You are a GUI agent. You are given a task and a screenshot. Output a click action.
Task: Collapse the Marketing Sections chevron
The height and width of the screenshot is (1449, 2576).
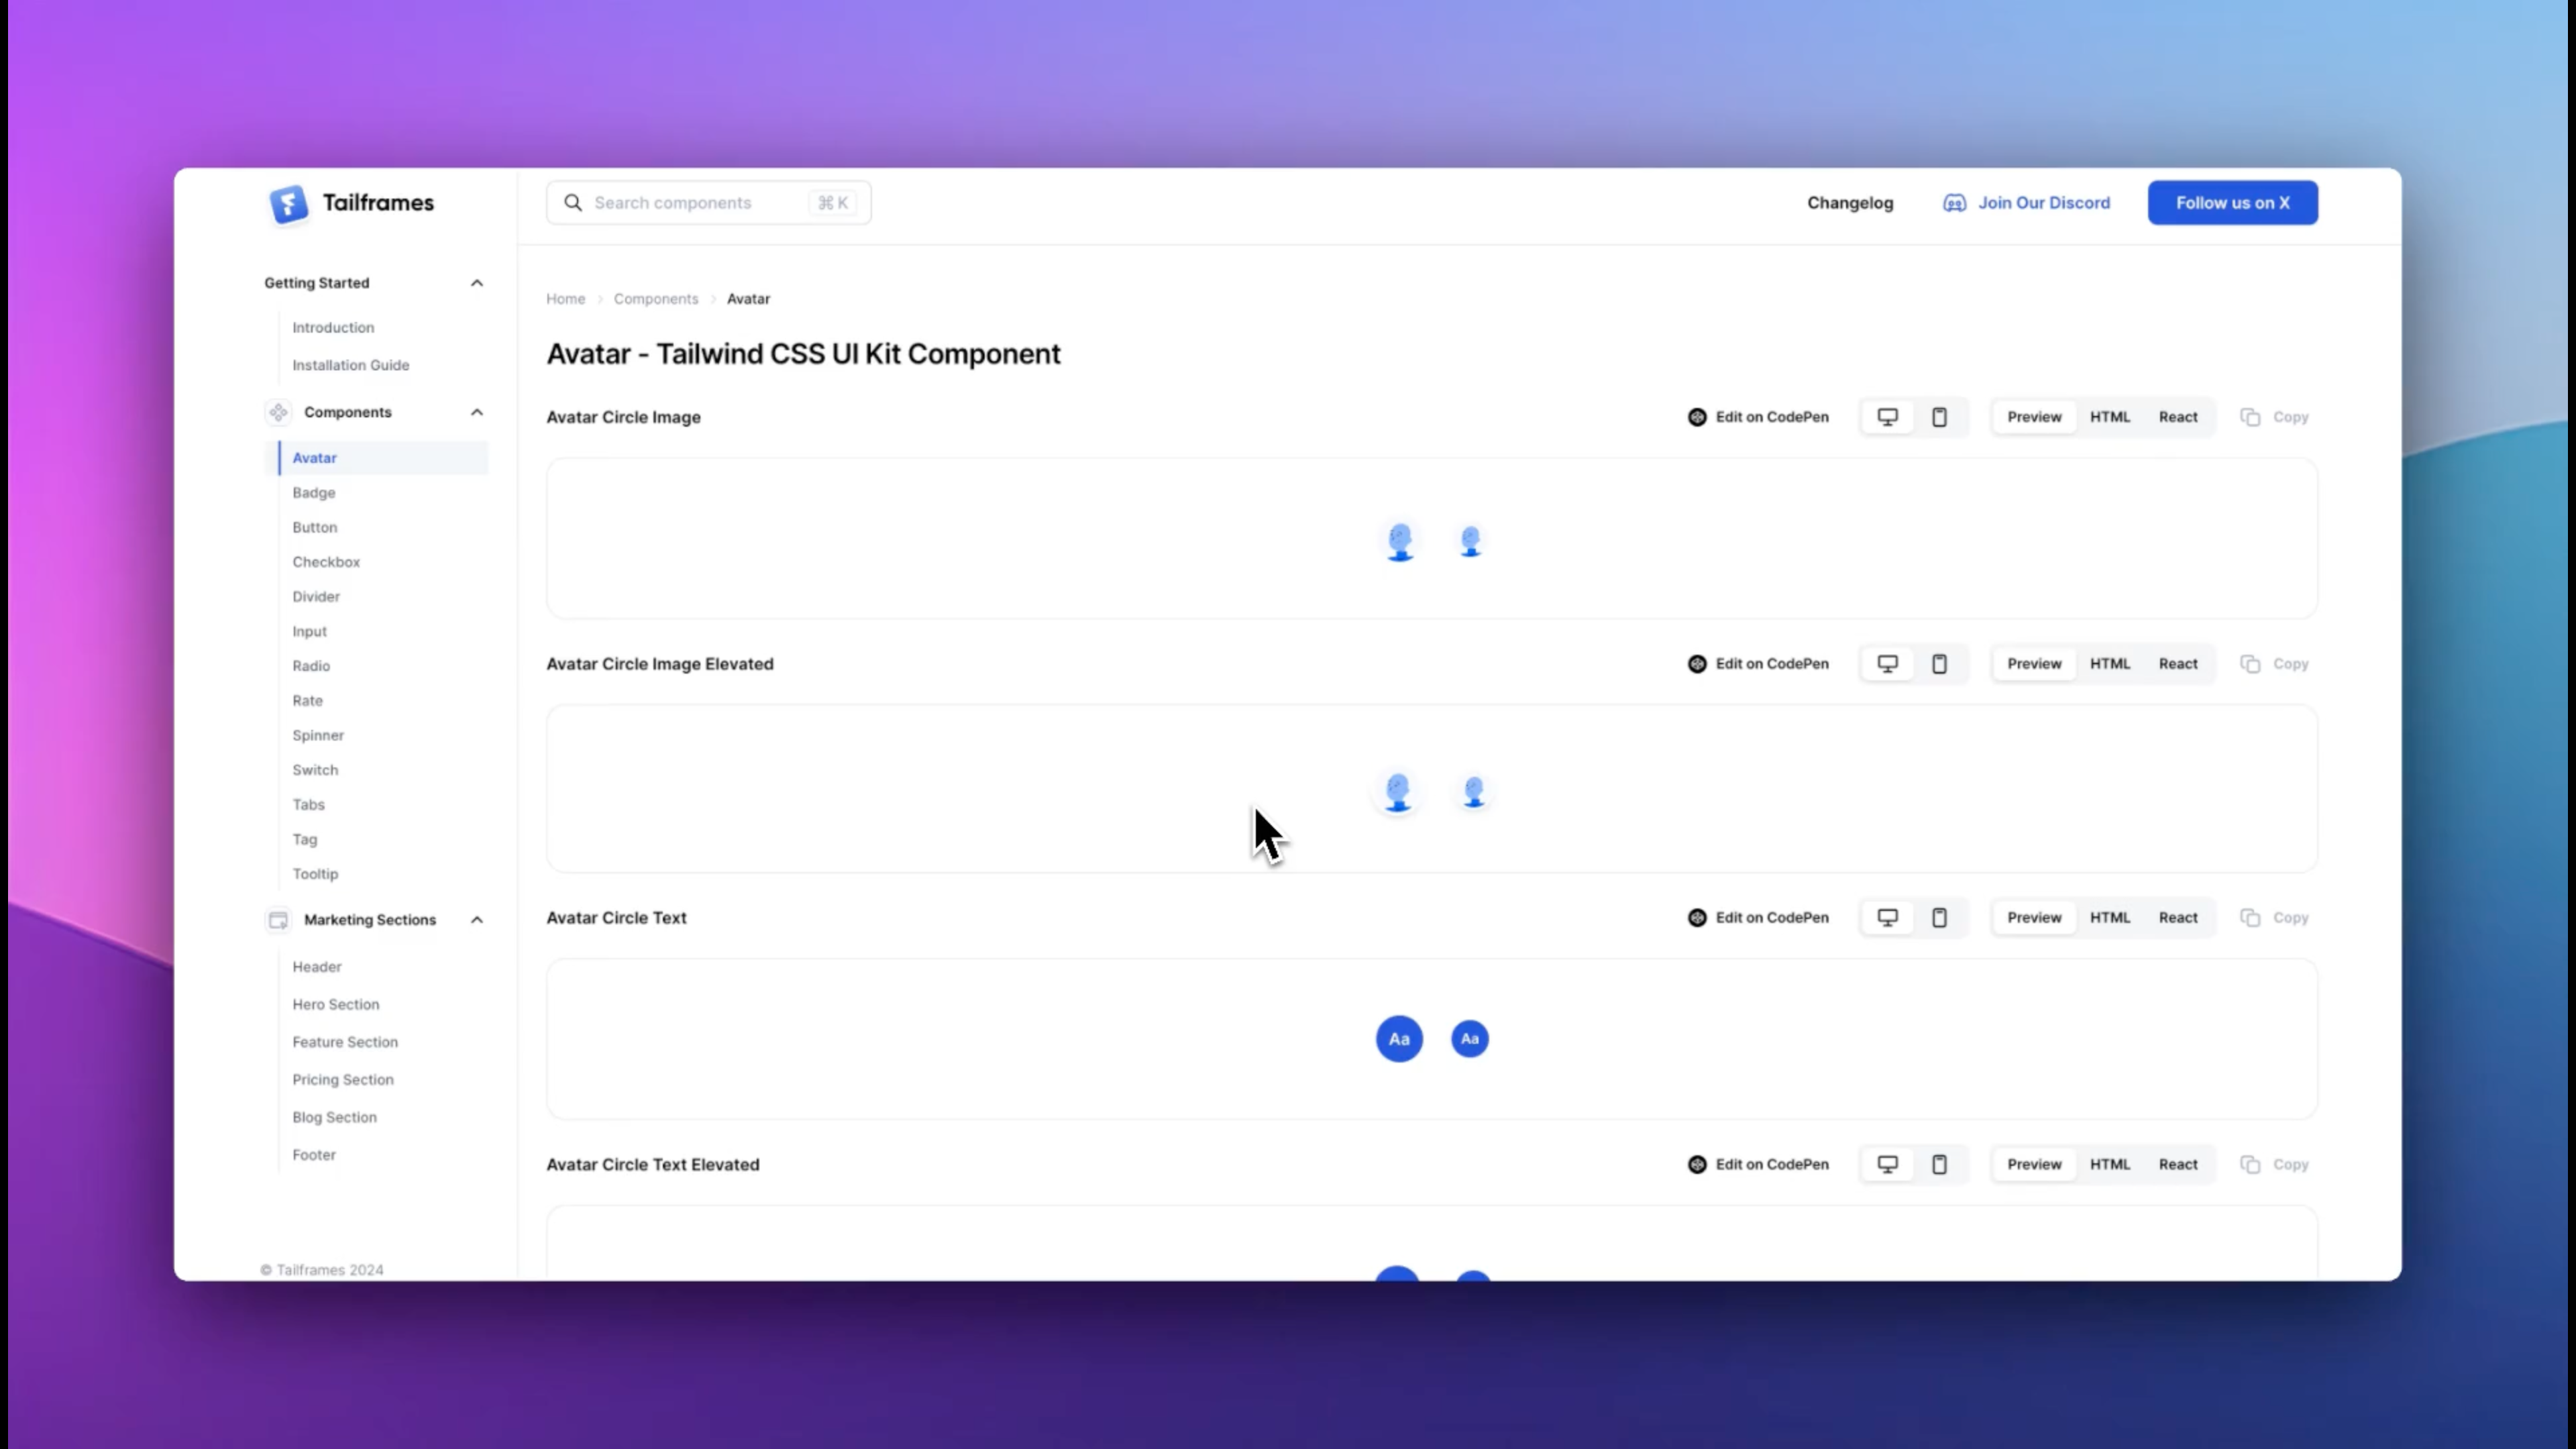tap(477, 920)
